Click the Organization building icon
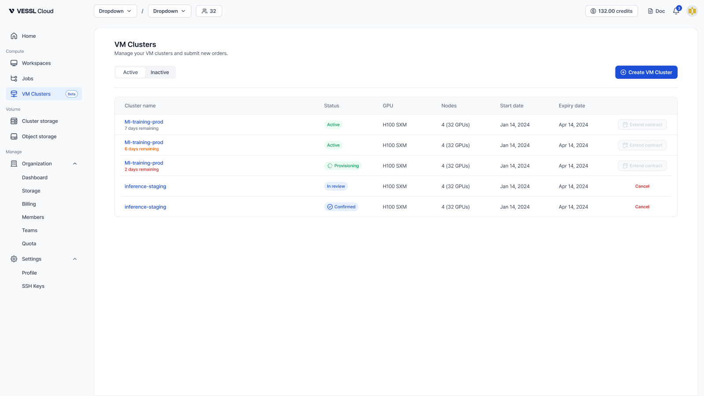704x396 pixels. pos(14,164)
